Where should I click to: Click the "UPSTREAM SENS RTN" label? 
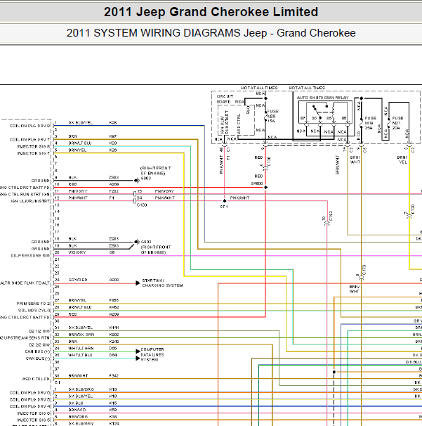click(27, 338)
